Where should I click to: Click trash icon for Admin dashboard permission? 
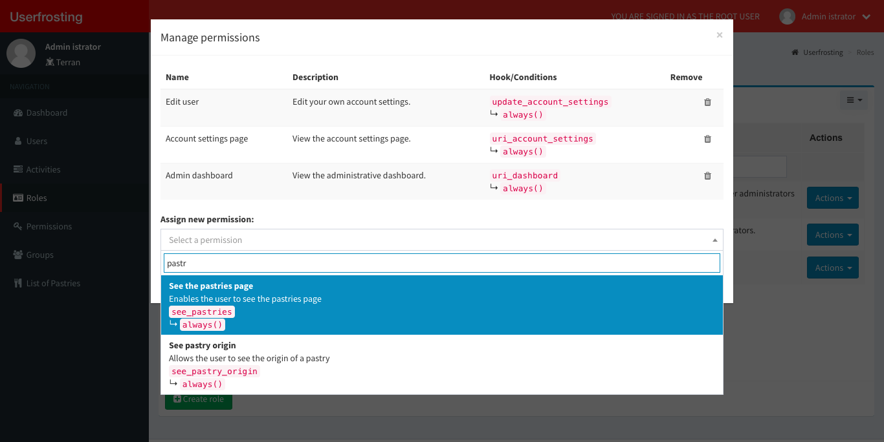tap(707, 176)
